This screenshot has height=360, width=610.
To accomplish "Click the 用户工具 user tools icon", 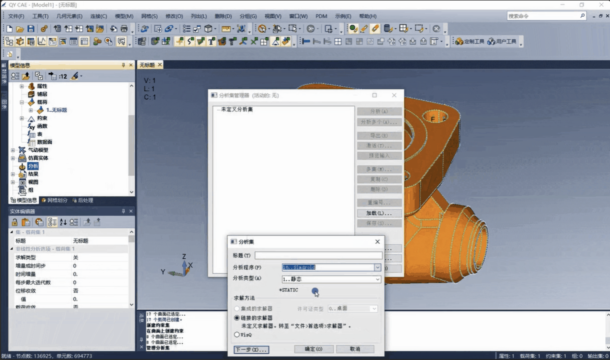I will [x=502, y=41].
